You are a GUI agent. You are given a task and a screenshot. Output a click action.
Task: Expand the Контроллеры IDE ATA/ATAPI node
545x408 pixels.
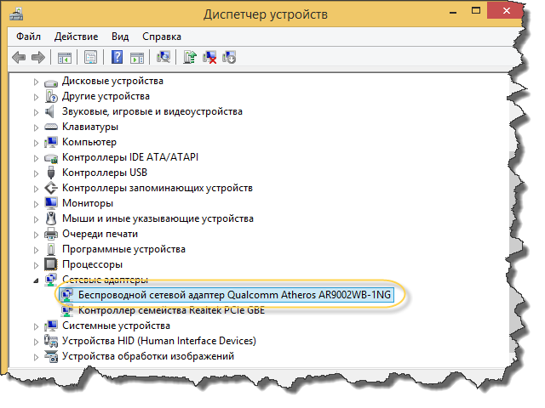coord(36,158)
